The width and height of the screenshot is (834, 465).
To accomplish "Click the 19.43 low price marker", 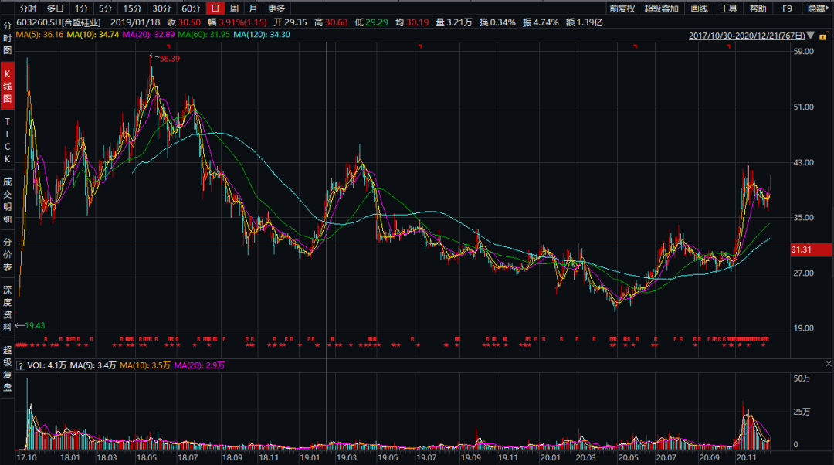I will click(x=35, y=325).
